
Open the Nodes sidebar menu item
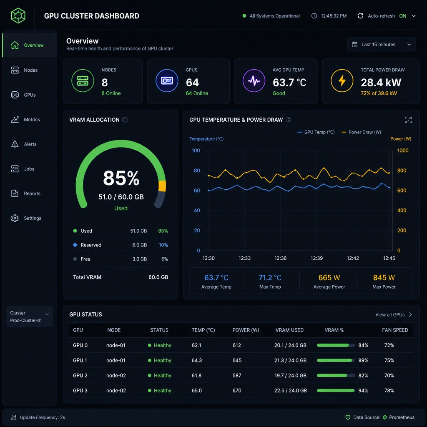(30, 70)
